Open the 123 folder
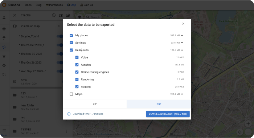 coord(36,95)
